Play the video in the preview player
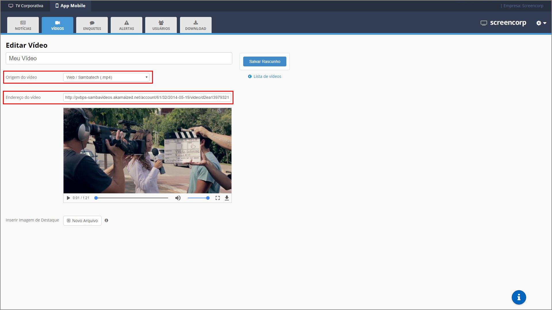552x310 pixels. coord(68,198)
